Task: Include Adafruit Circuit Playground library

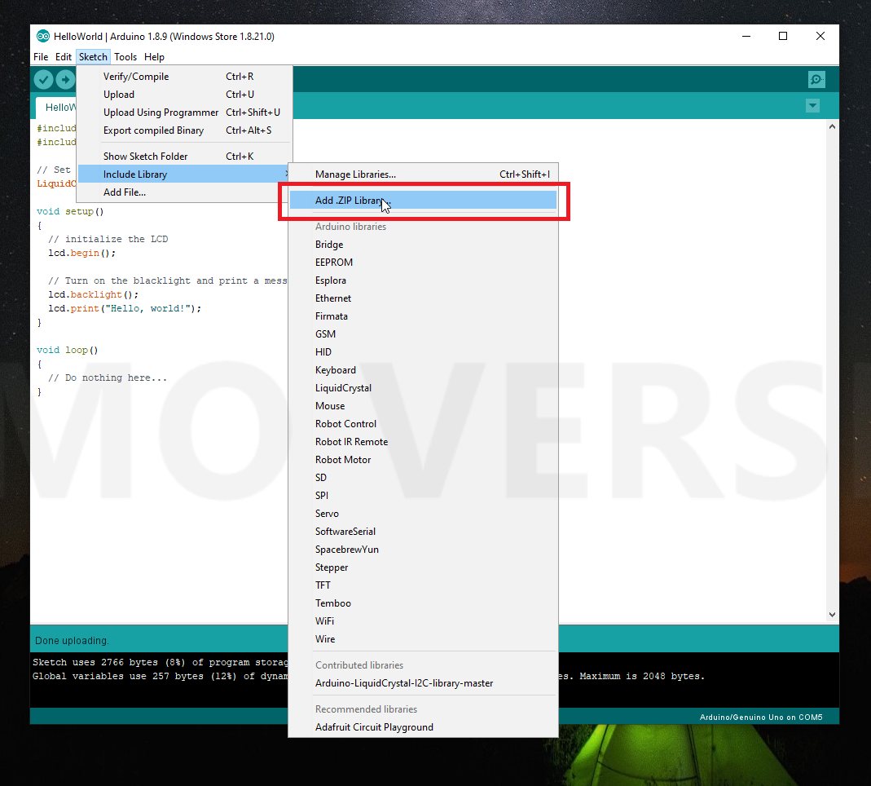Action: click(423, 727)
